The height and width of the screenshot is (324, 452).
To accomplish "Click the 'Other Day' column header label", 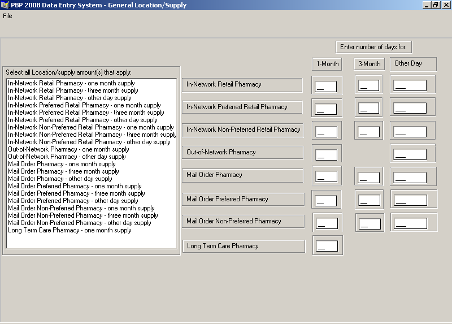I will pos(413,64).
